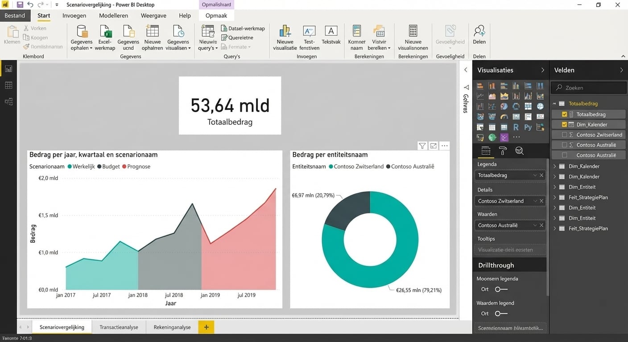Toggle the Waardem legend switch
This screenshot has height=342, width=628.
pos(501,313)
